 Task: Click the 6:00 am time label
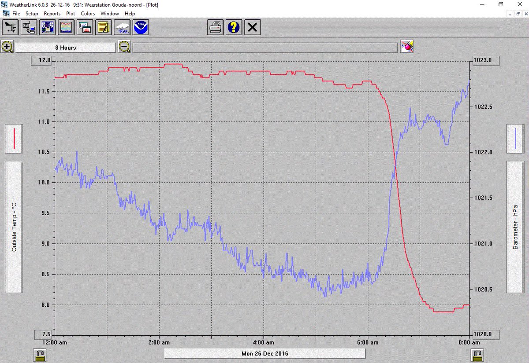(x=369, y=342)
